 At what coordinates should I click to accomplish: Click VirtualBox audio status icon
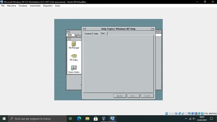point(176,114)
